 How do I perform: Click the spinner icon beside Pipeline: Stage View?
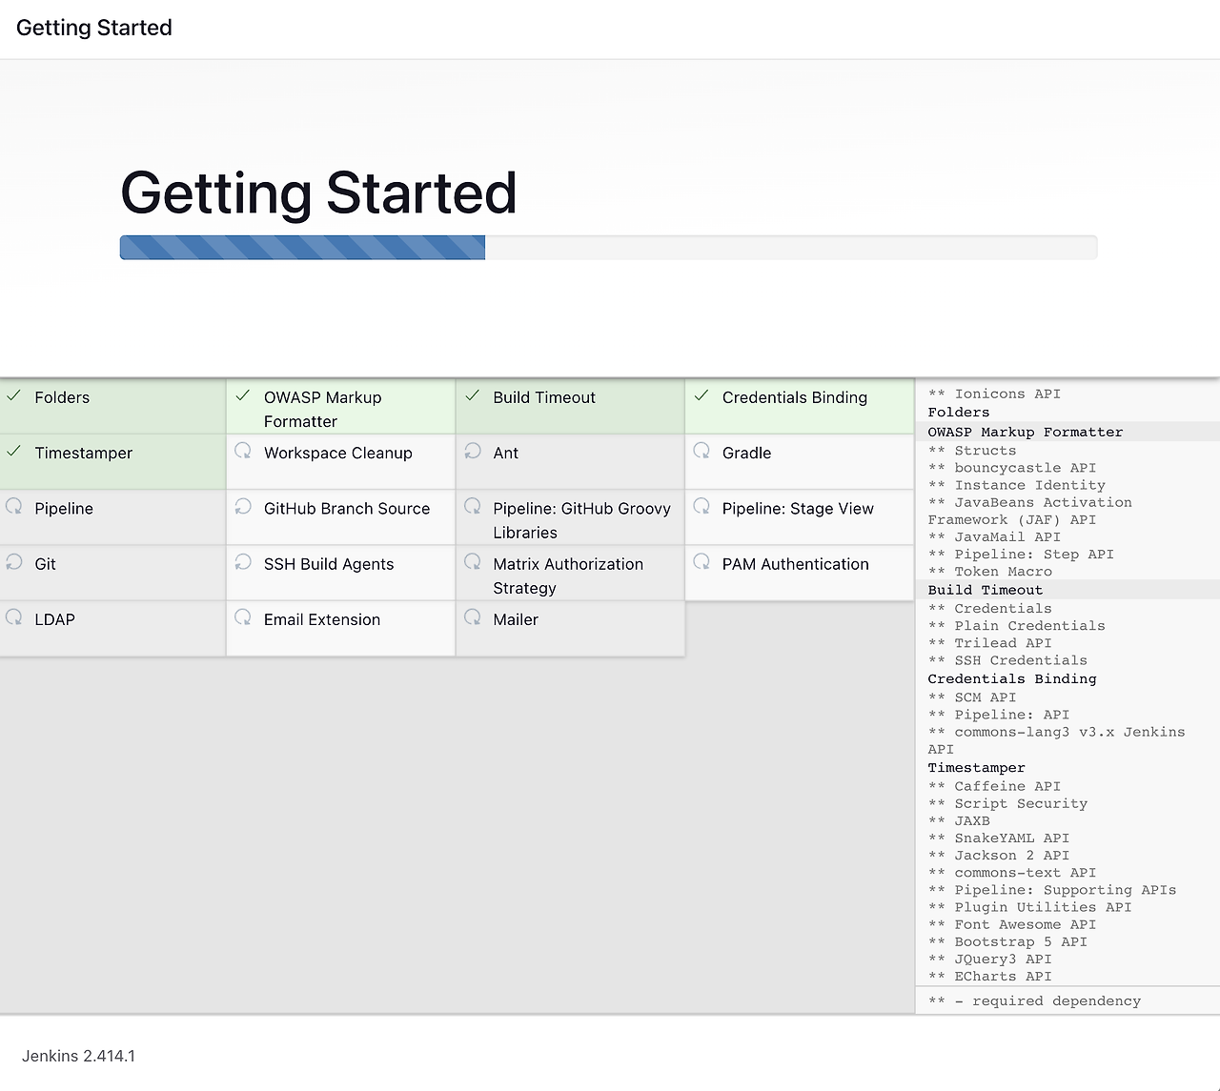click(701, 506)
